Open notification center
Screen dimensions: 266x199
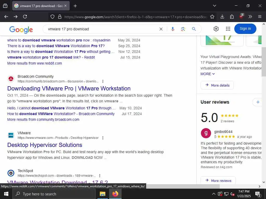tap(258, 194)
